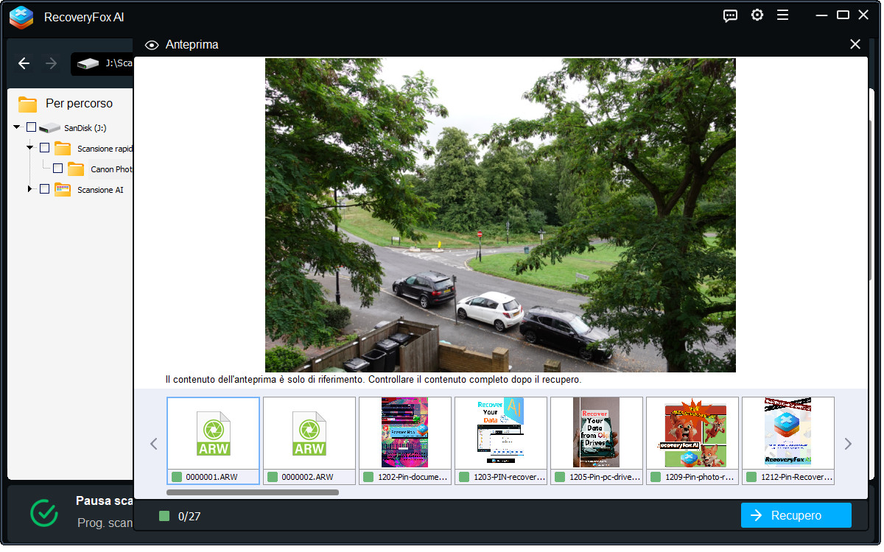Close the Anteprima preview panel
Screen dimensions: 884x552
855,45
